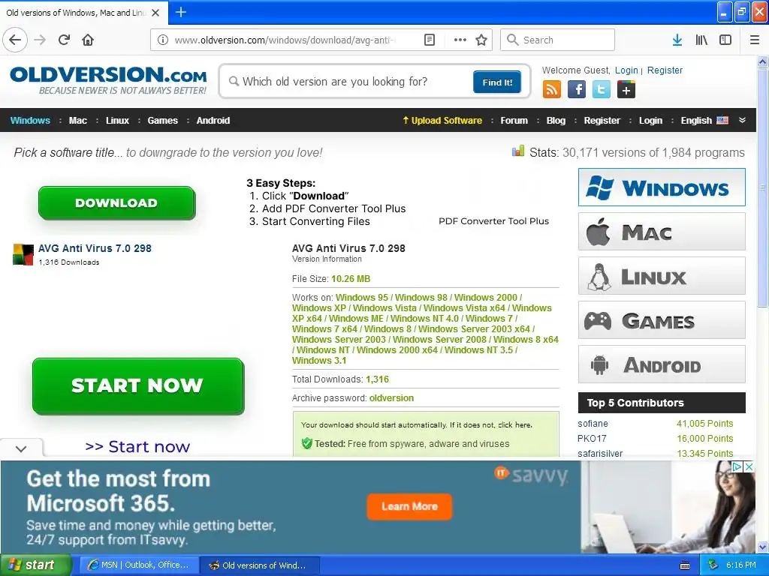
Task: Click the US flag language icon
Action: pyautogui.click(x=722, y=121)
